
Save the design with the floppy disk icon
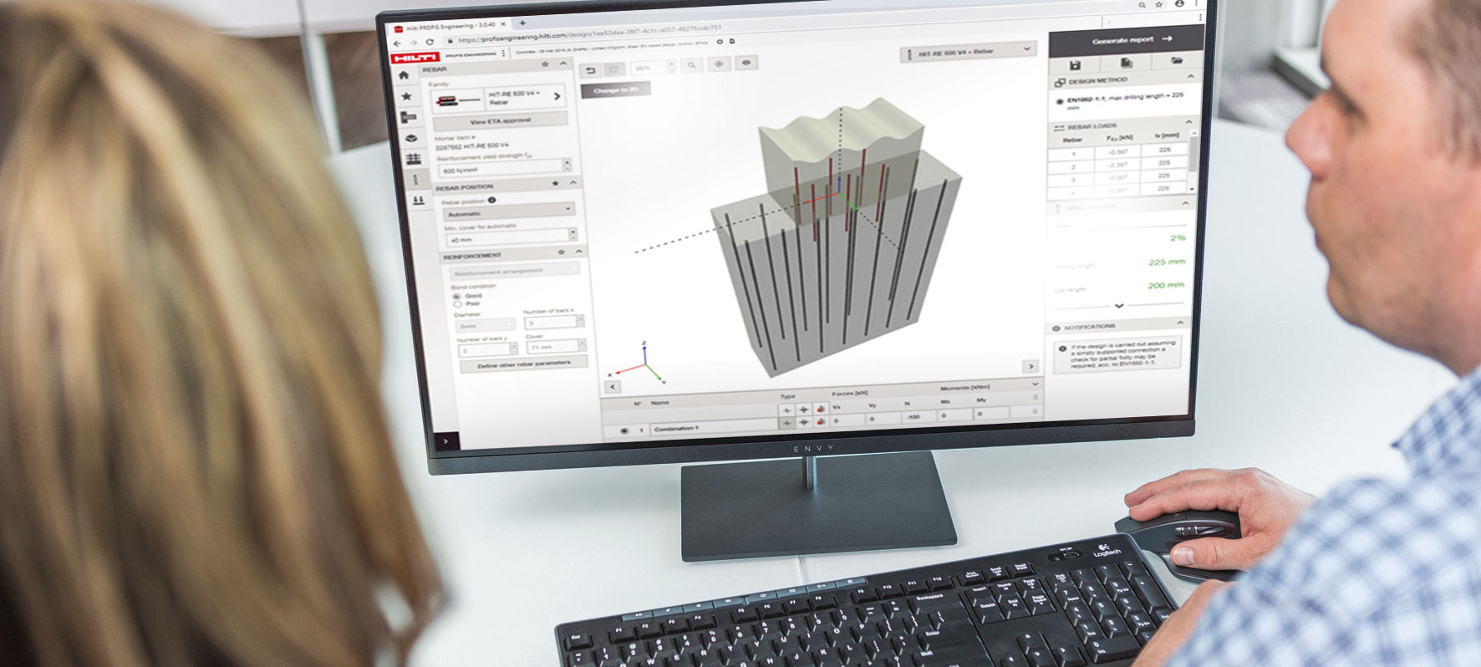pos(1075,64)
